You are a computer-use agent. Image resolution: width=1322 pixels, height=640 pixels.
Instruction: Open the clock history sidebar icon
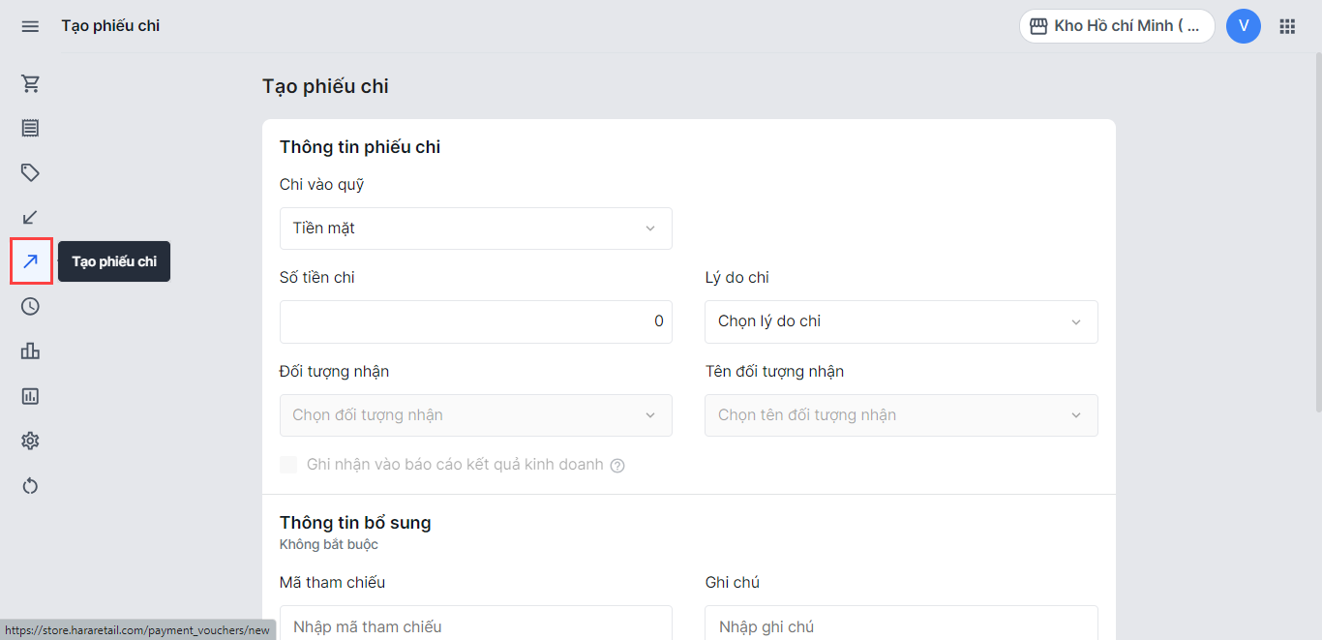(30, 306)
